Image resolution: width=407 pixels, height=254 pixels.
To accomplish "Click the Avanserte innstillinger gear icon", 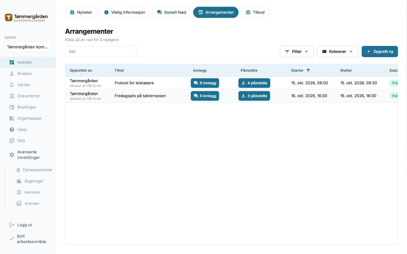I will coord(12,155).
